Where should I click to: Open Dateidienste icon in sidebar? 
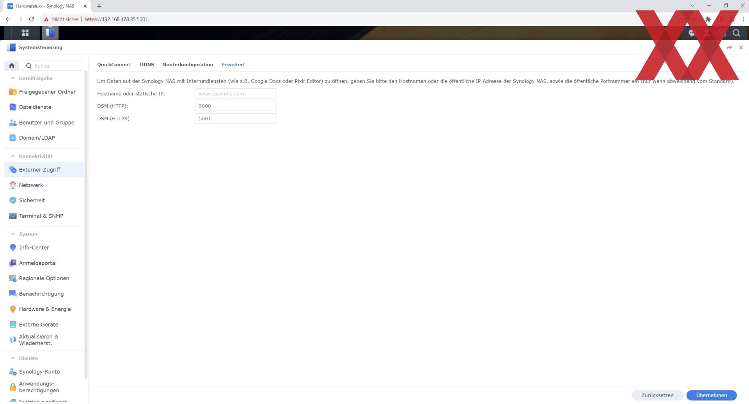13,107
